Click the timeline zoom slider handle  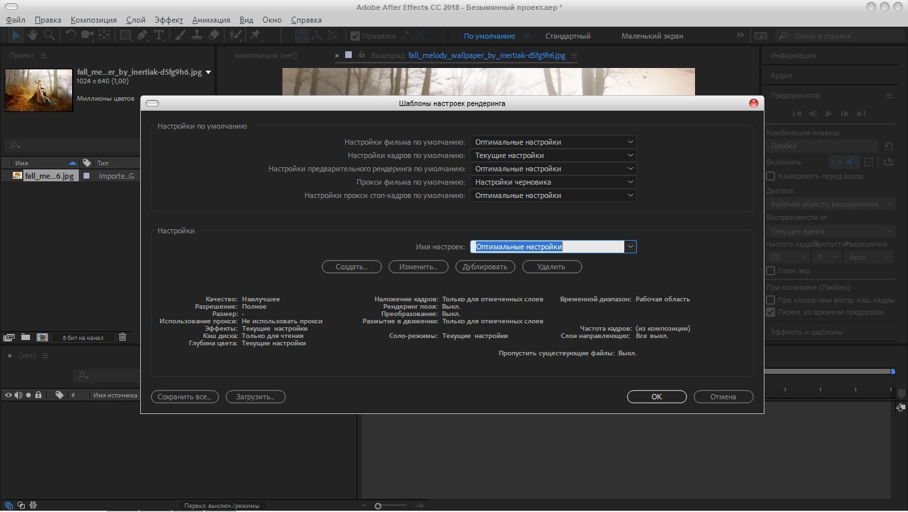(x=378, y=506)
